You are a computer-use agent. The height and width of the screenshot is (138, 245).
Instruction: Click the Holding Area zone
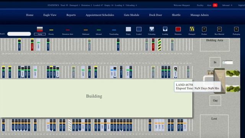click(x=215, y=45)
